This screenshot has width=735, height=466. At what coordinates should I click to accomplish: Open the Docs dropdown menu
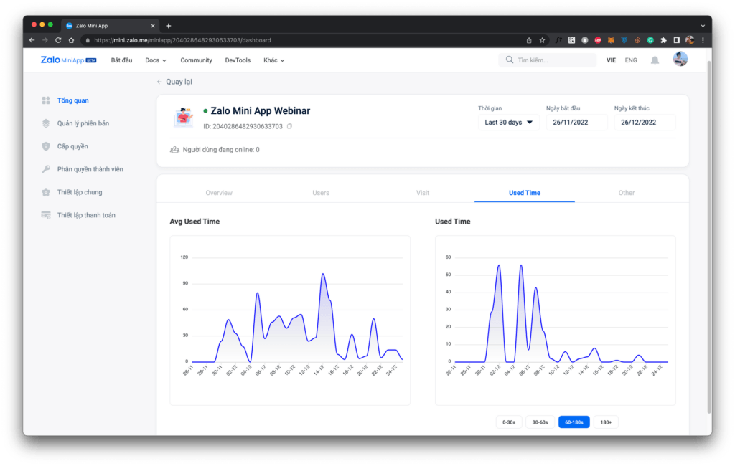(x=156, y=60)
